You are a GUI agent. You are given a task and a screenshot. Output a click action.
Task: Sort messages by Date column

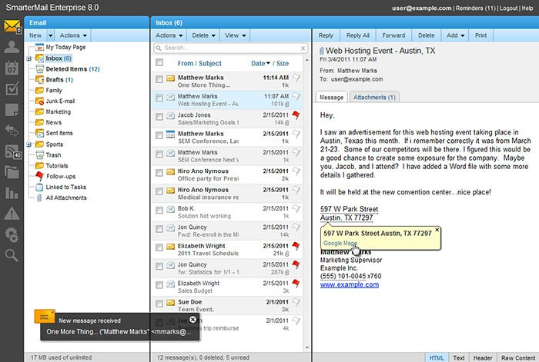260,64
